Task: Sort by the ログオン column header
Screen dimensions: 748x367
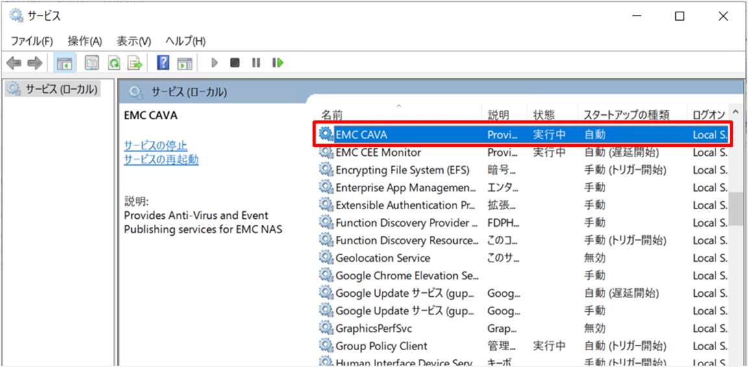Action: point(708,115)
